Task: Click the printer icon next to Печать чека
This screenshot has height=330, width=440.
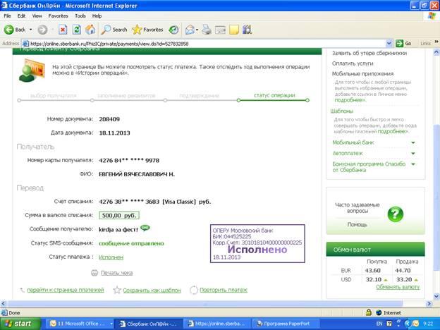Action: pyautogui.click(x=94, y=272)
